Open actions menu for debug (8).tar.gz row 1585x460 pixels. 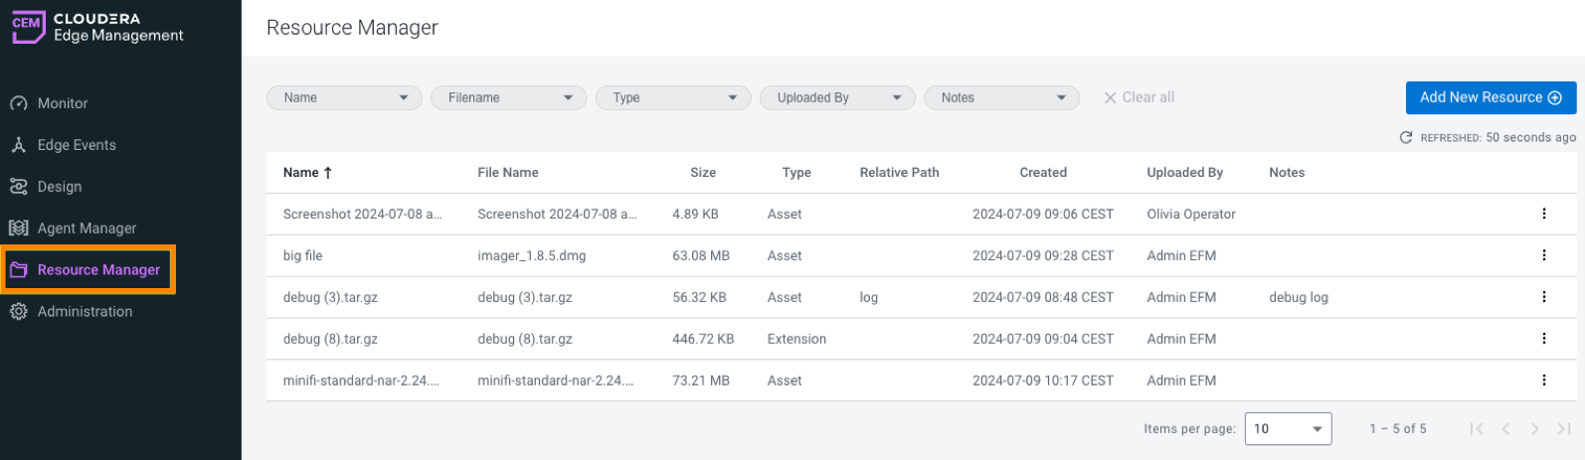click(x=1543, y=339)
